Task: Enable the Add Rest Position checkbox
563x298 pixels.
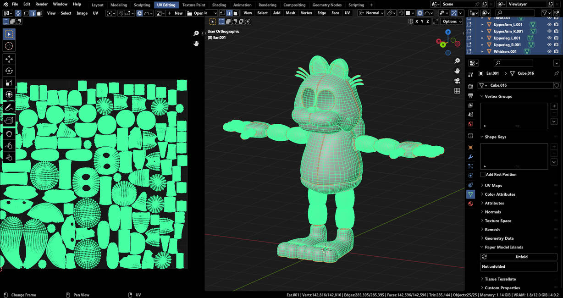Action: (x=483, y=175)
